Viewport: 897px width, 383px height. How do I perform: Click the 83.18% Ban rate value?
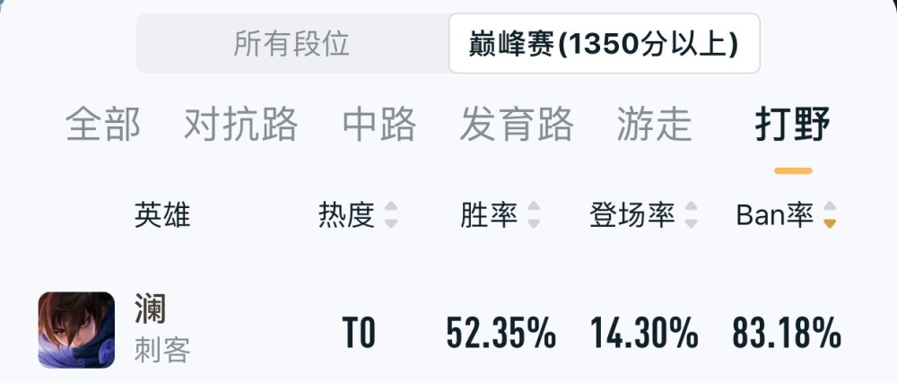click(787, 333)
